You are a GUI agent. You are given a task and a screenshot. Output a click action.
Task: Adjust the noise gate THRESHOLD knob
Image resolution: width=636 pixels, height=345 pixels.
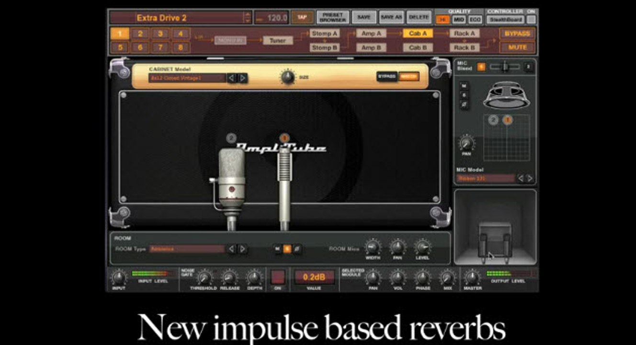click(x=204, y=277)
